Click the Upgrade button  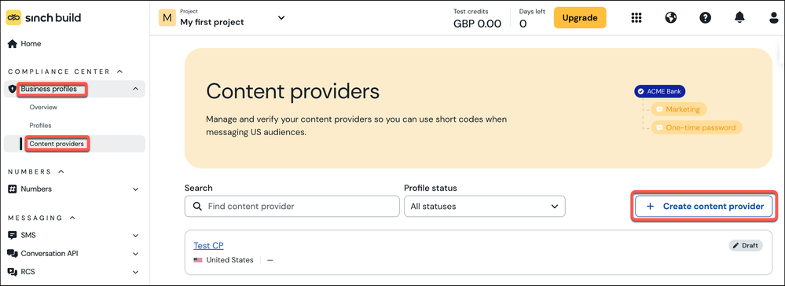pos(580,17)
